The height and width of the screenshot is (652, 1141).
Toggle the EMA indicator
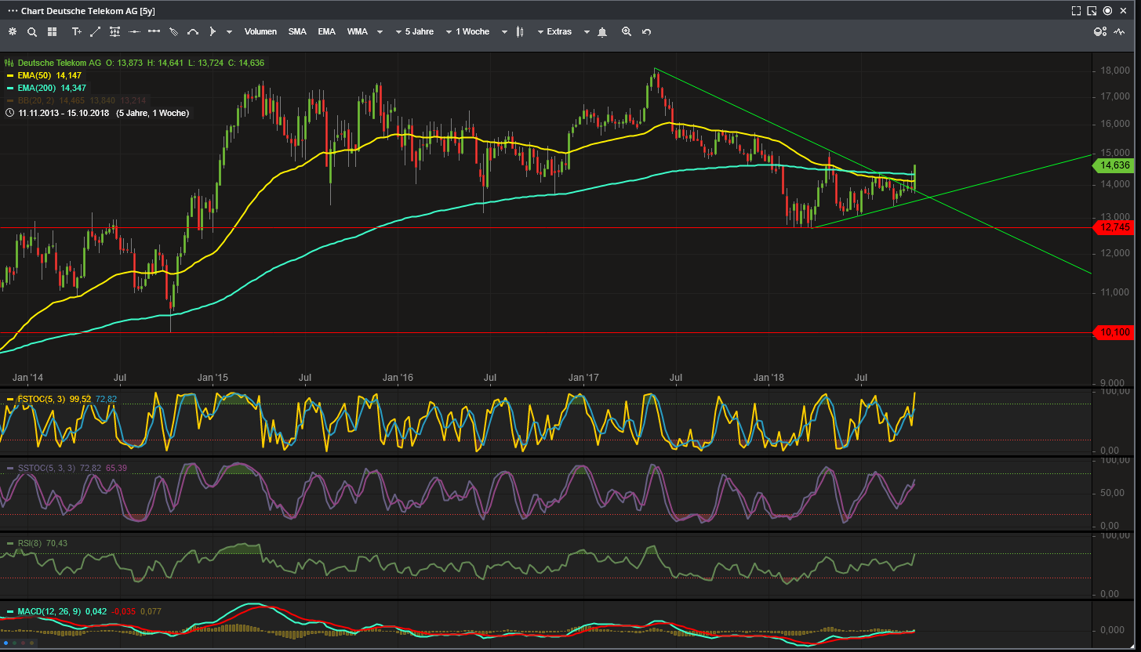[x=326, y=31]
